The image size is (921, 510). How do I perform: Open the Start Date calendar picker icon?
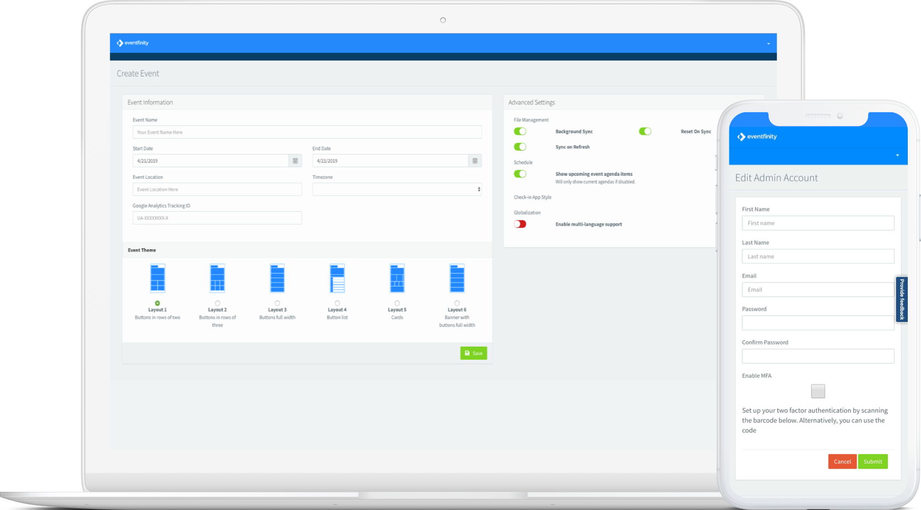click(295, 161)
